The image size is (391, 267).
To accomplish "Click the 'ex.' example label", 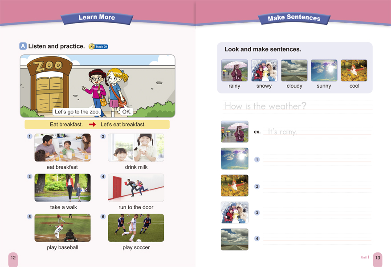I will (257, 132).
